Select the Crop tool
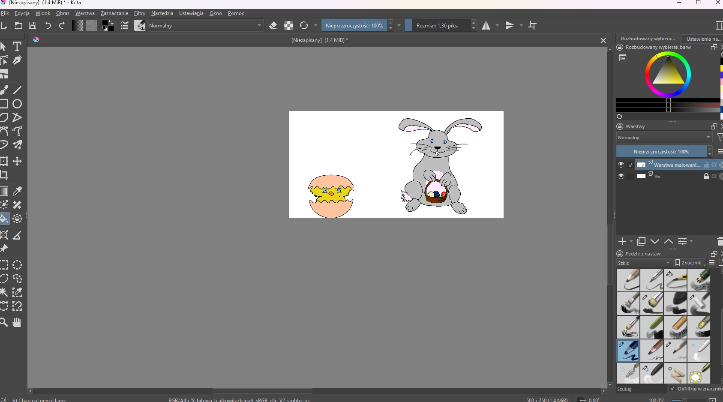 pos(4,175)
